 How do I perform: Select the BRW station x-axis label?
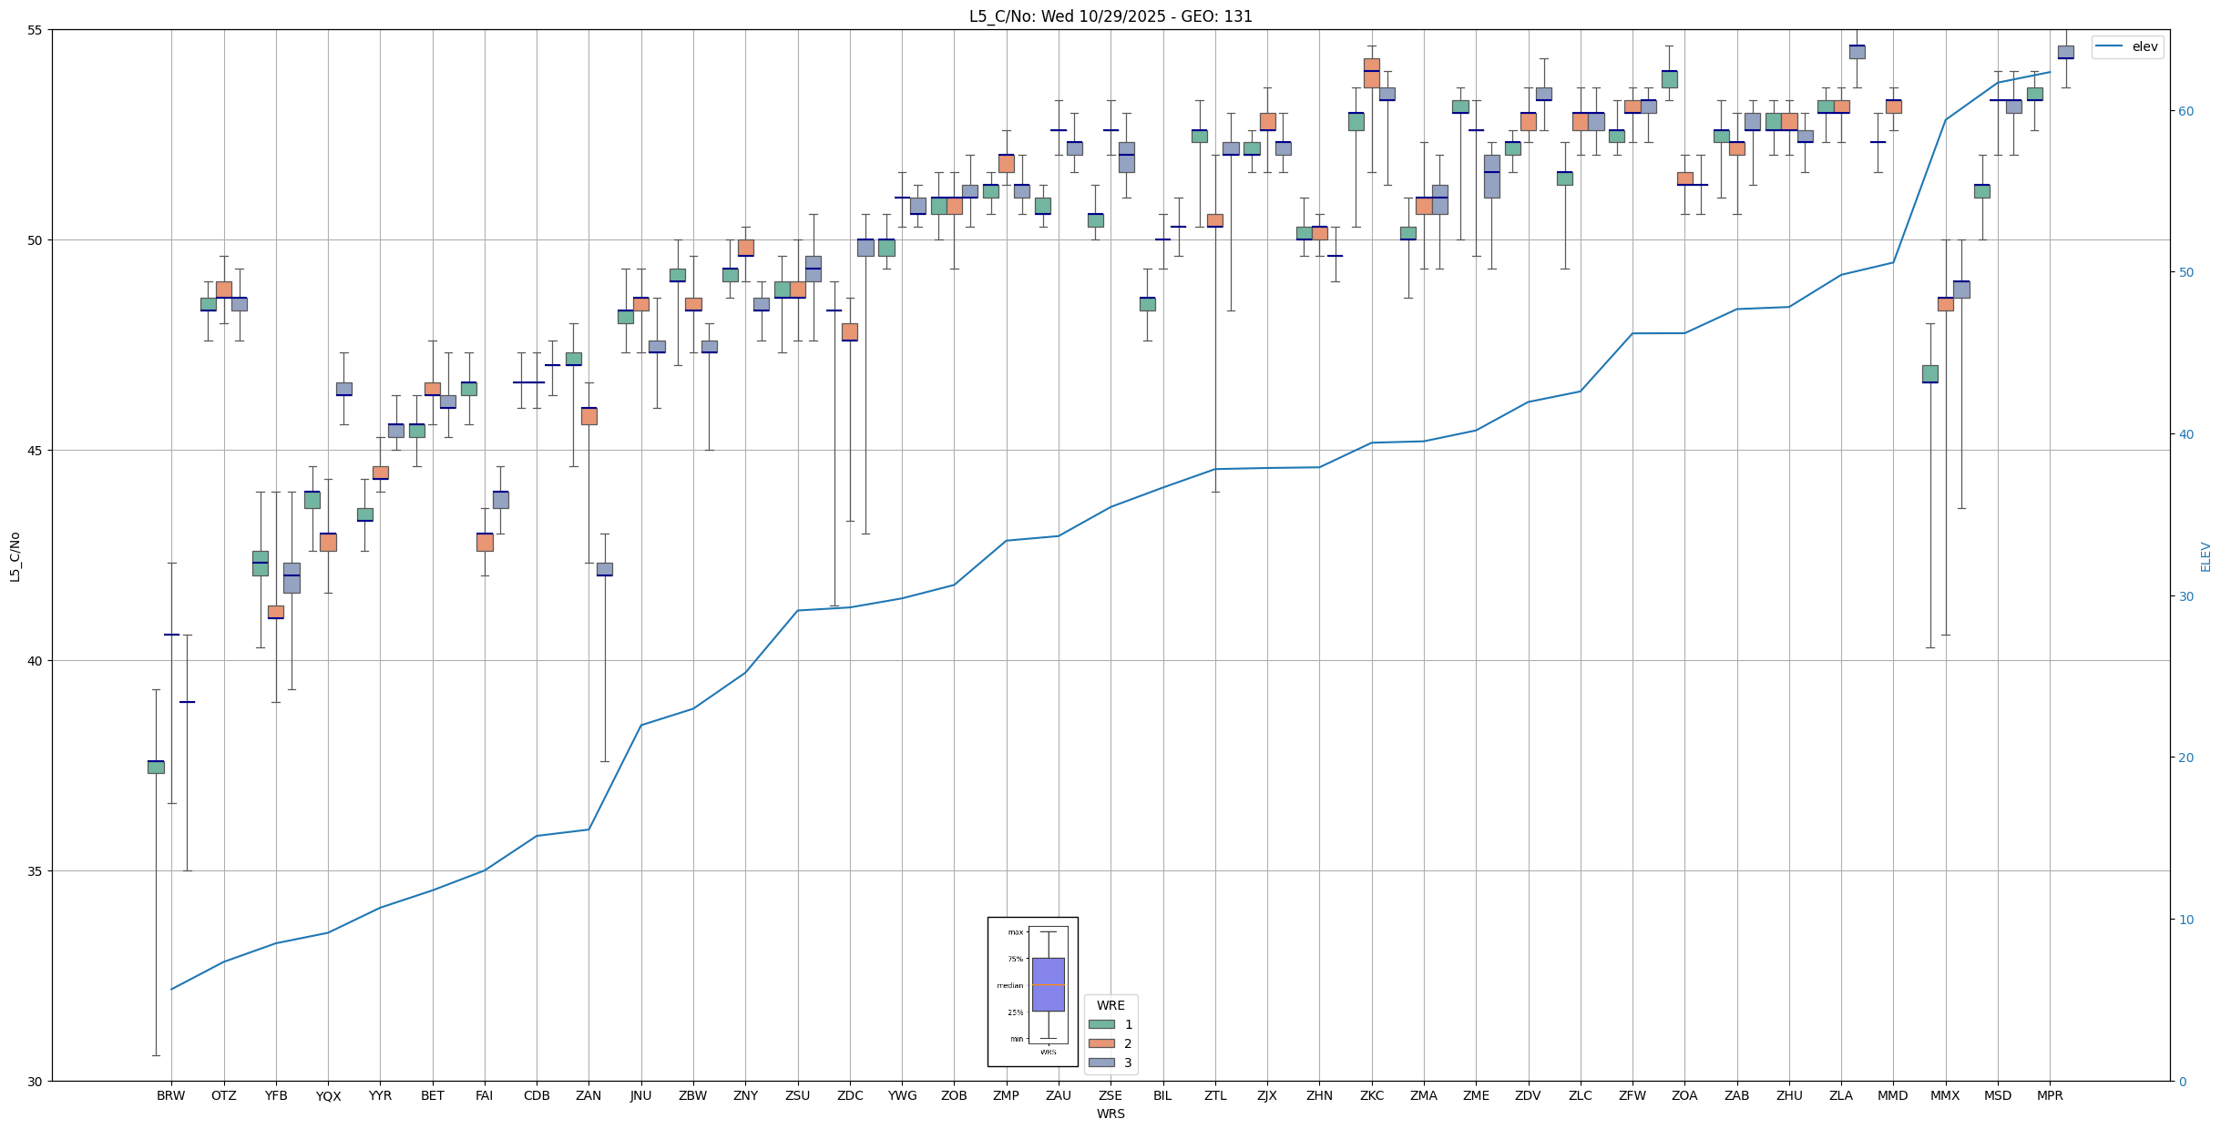pyautogui.click(x=170, y=1095)
